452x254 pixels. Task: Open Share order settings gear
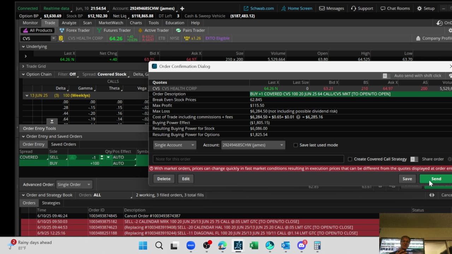click(450, 159)
